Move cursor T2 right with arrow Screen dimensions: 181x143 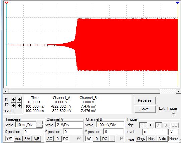pyautogui.click(x=19, y=105)
